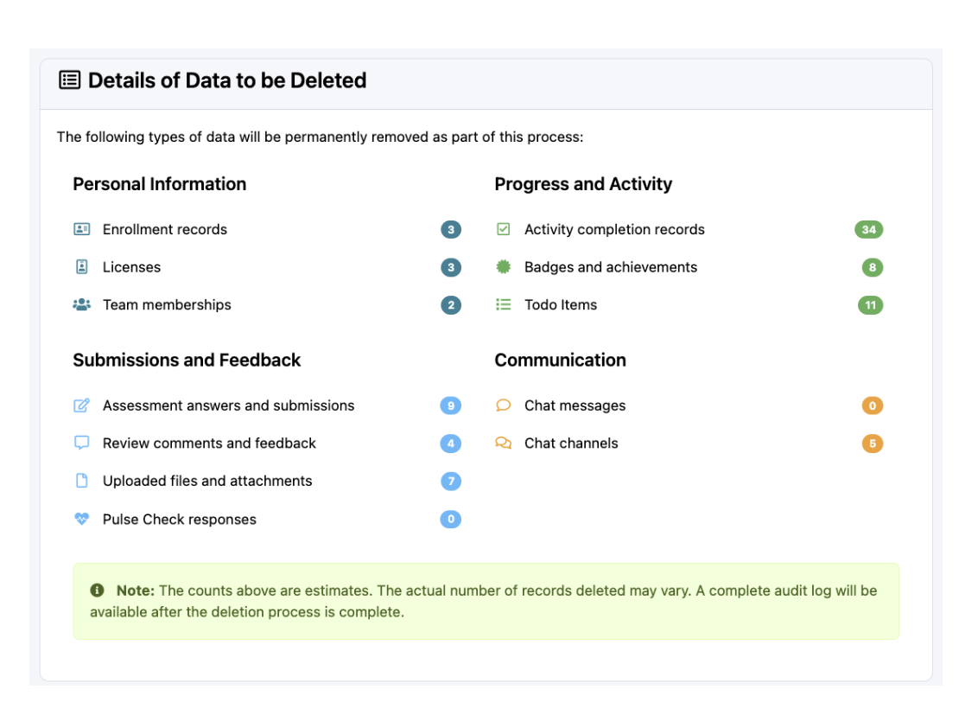Select the Team memberships people icon
Image resolution: width=959 pixels, height=709 pixels.
pos(82,304)
